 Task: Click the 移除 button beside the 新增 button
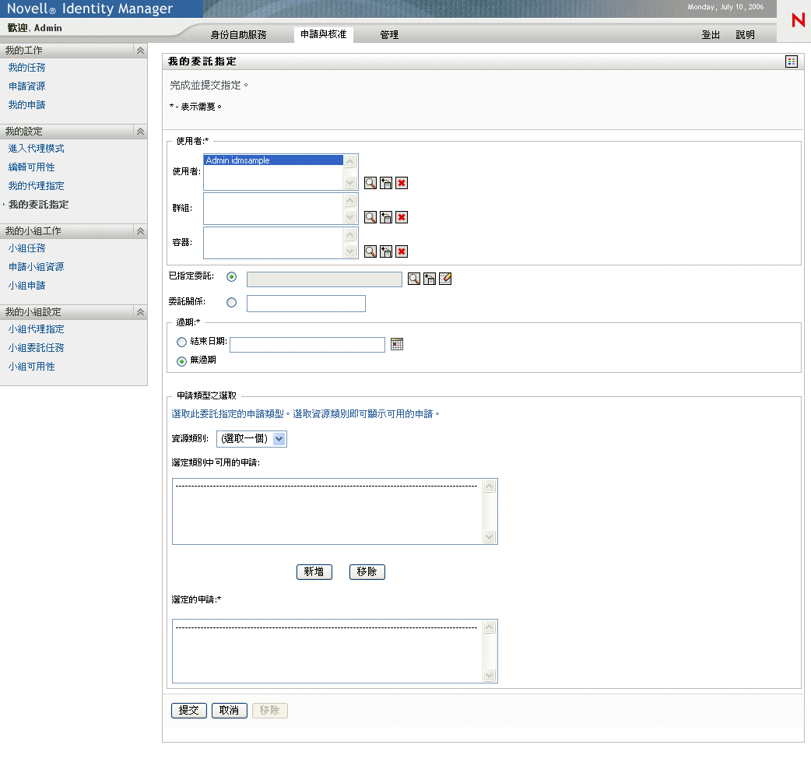(x=367, y=571)
